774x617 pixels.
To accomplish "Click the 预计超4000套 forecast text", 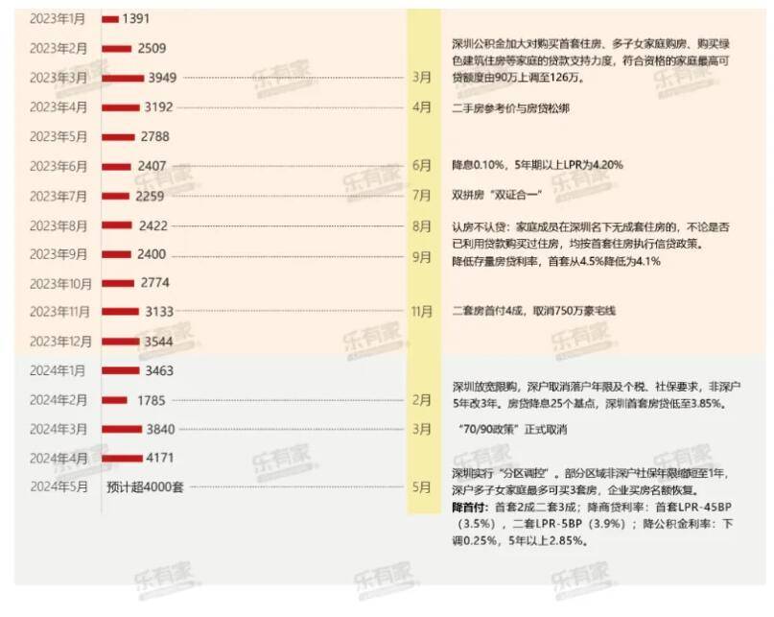I will coord(145,487).
